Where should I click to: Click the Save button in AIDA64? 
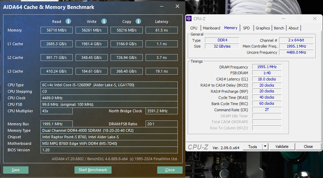pyautogui.click(x=16, y=170)
